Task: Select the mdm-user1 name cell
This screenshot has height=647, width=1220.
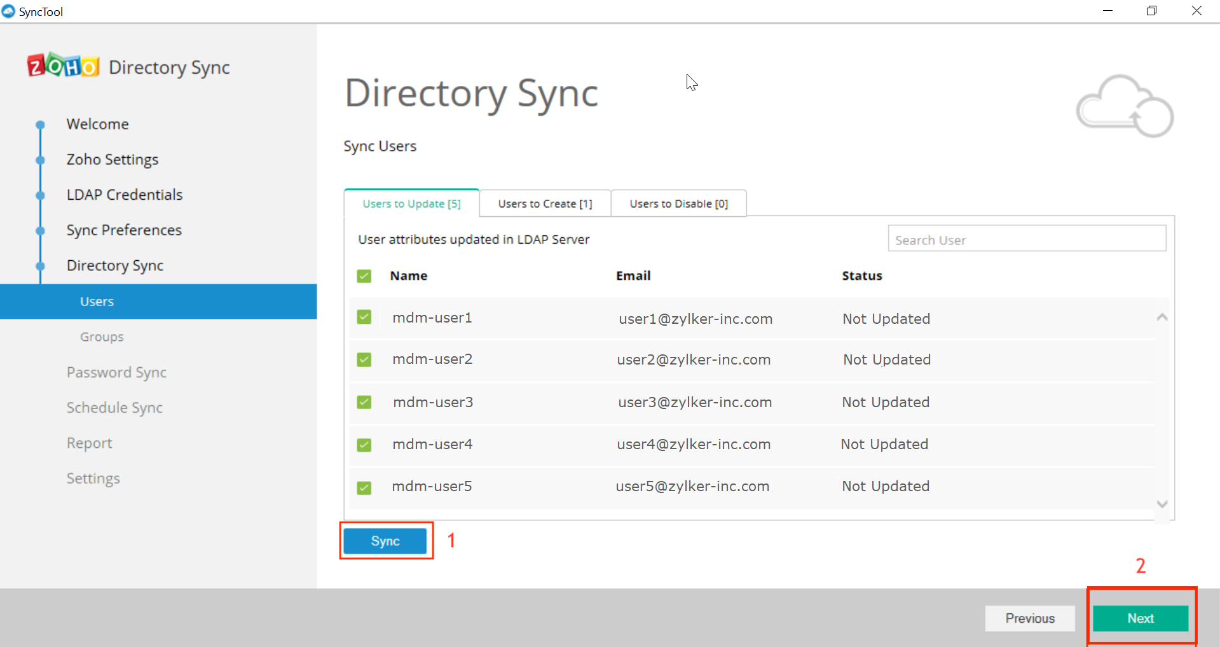Action: click(x=432, y=317)
